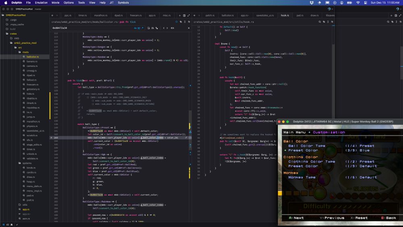This screenshot has height=227, width=403.
Task: Click the Wi-Fi status icon
Action: 358,2
